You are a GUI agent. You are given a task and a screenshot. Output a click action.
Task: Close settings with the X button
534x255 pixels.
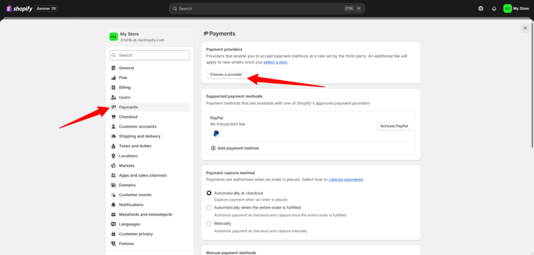525,28
